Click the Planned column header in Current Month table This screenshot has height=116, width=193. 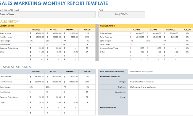[36, 30]
